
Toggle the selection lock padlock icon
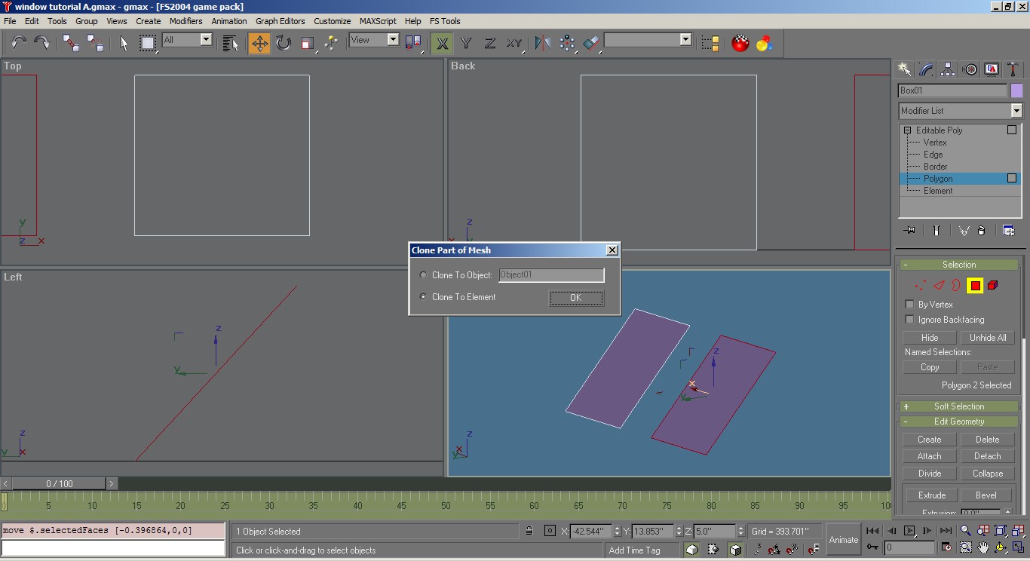click(x=529, y=531)
